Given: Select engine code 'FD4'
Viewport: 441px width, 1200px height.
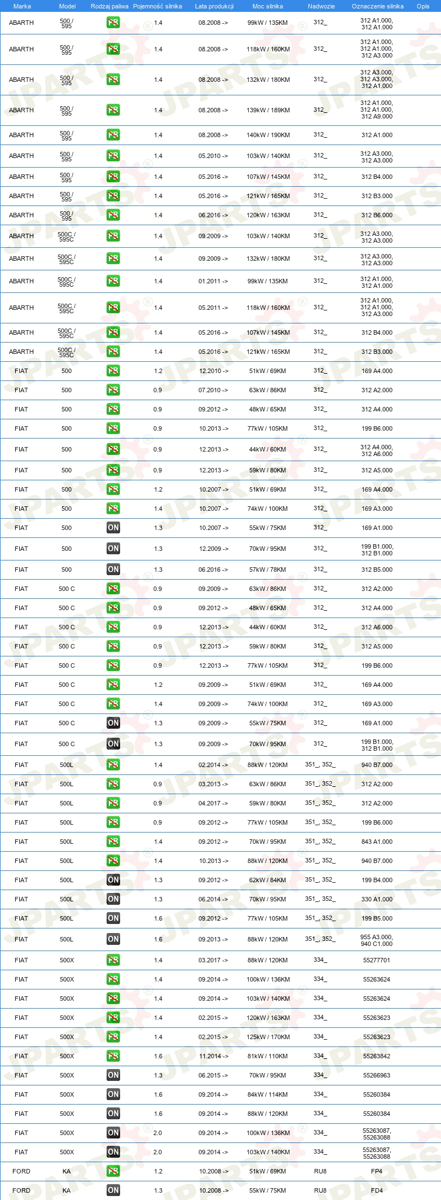Looking at the screenshot, I should 377,1190.
